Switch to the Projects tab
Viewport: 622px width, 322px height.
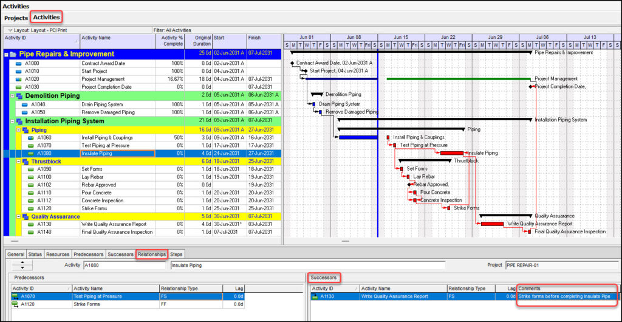pos(16,18)
